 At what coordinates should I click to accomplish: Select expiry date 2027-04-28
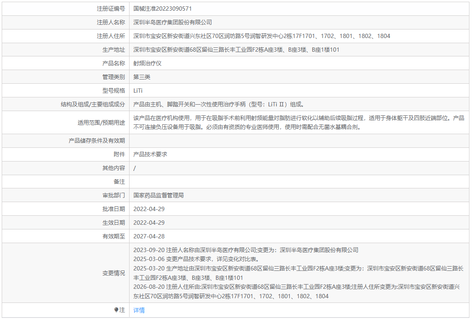[x=149, y=236]
